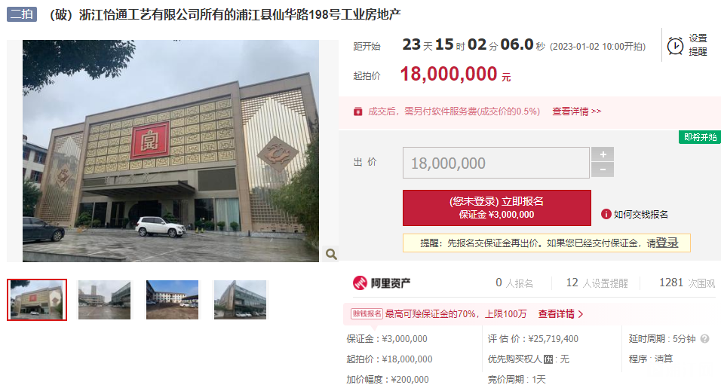Click the alarm clock reminder icon
The width and height of the screenshot is (721, 391).
(x=675, y=46)
